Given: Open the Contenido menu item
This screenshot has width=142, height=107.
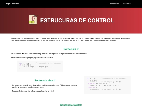Looking at the screenshot, I should point(127,4).
